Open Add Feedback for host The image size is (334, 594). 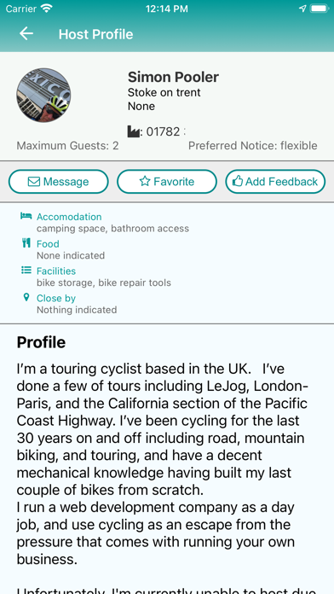coord(275,182)
